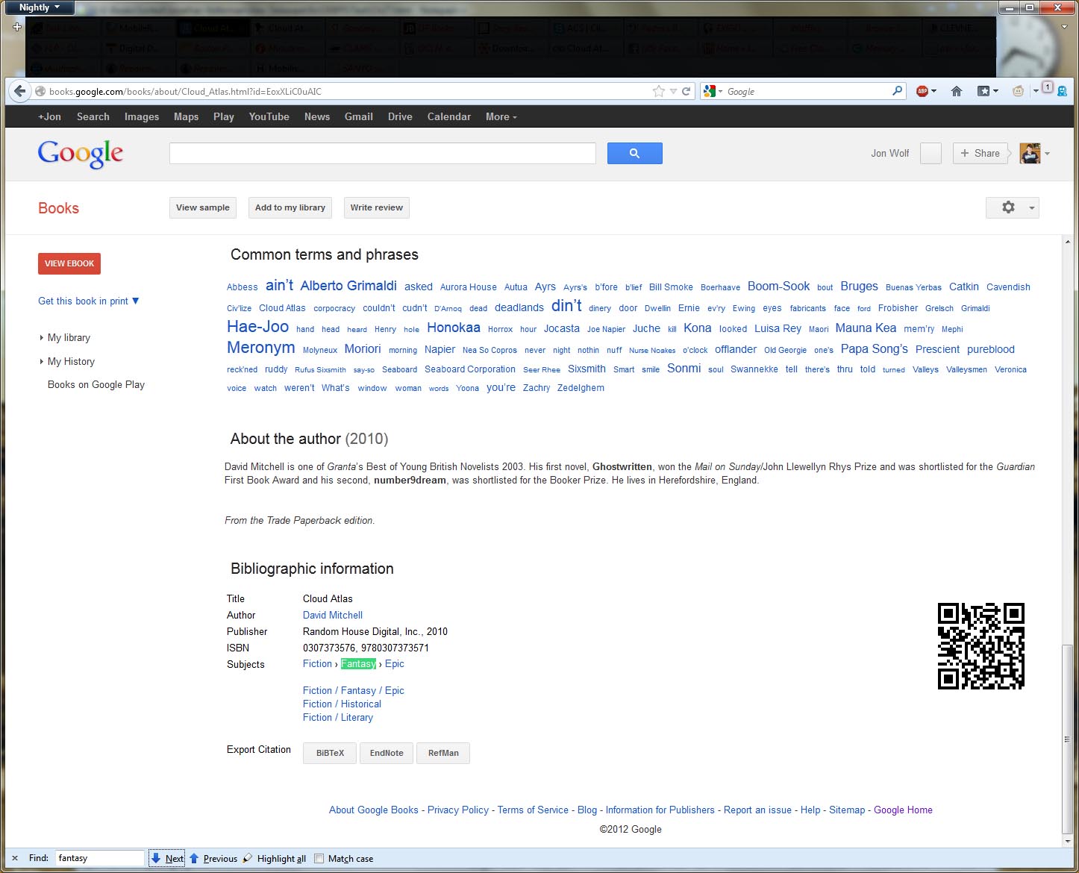Click the Greasemonkey monkey icon
The width and height of the screenshot is (1079, 873).
click(1018, 91)
